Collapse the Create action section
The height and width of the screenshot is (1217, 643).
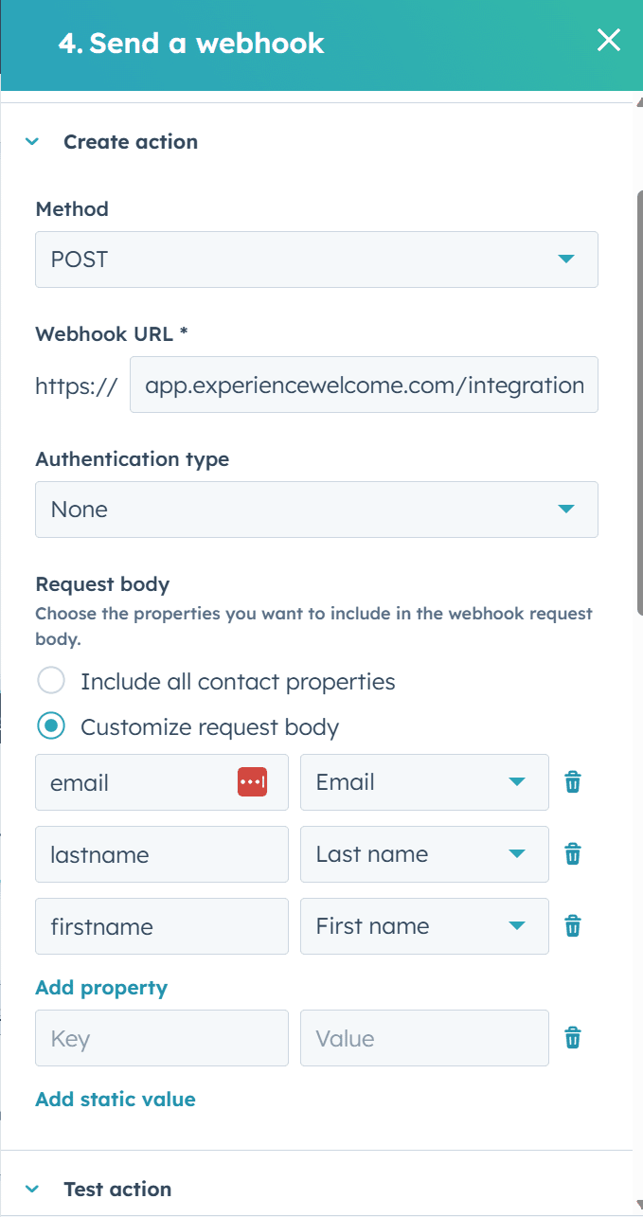pos(33,142)
